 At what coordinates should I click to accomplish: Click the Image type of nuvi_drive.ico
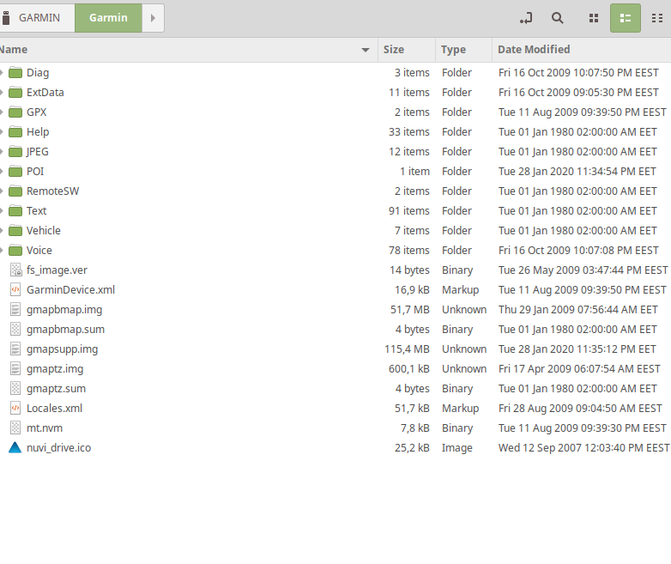click(x=457, y=448)
